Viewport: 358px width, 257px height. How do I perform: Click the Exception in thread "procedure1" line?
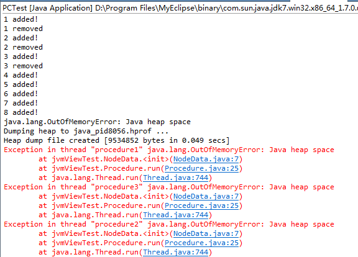[169, 150]
